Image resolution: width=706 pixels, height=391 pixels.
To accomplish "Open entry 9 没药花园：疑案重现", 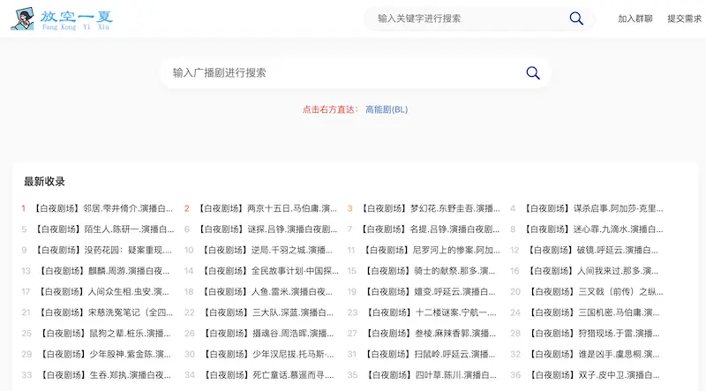I will (103, 250).
